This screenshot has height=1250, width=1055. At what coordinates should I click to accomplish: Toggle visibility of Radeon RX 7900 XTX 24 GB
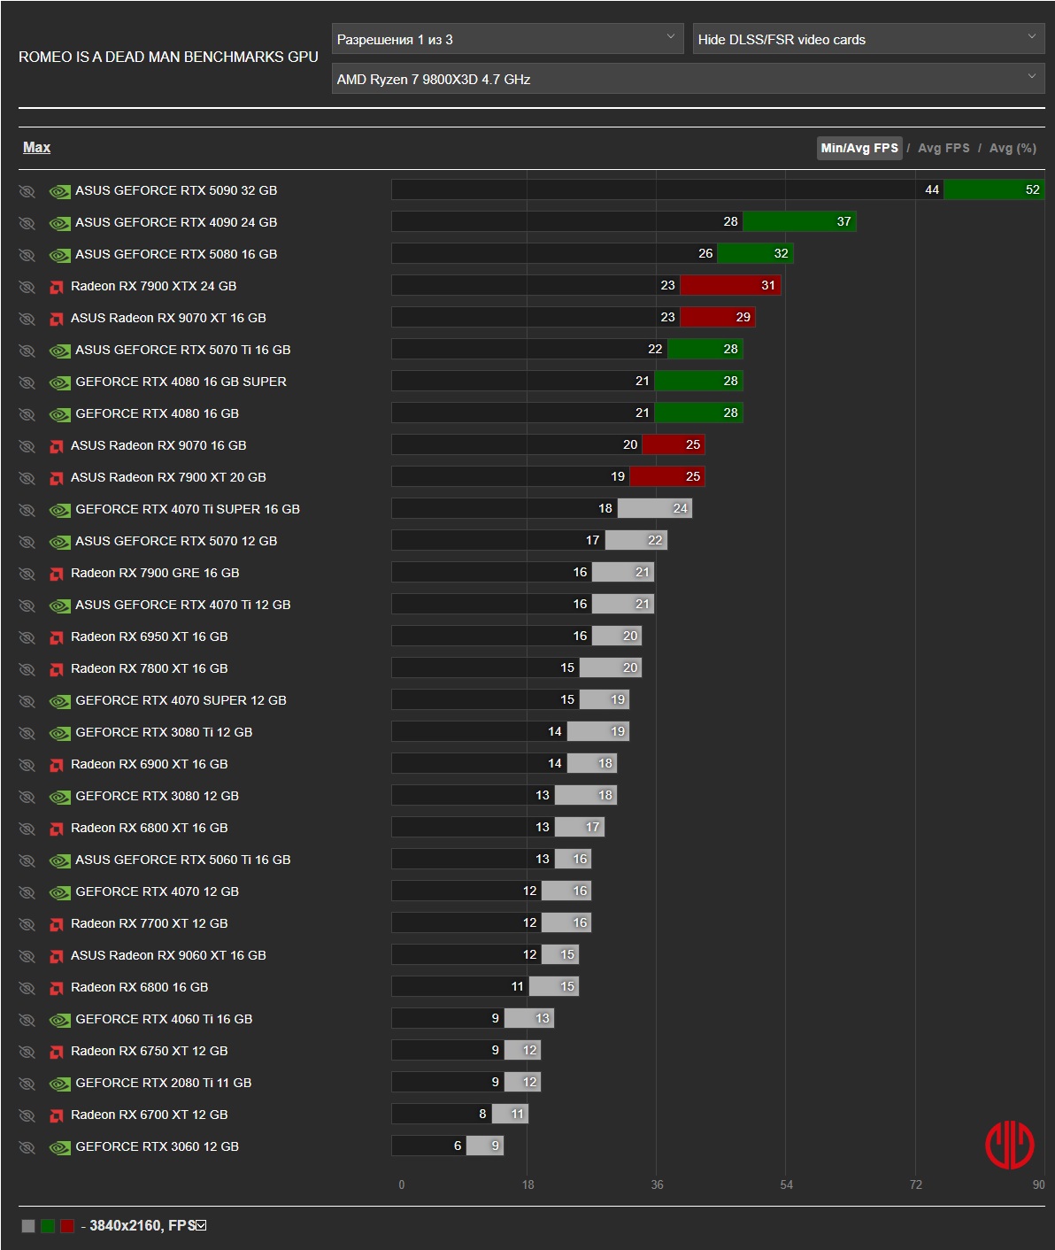point(27,287)
